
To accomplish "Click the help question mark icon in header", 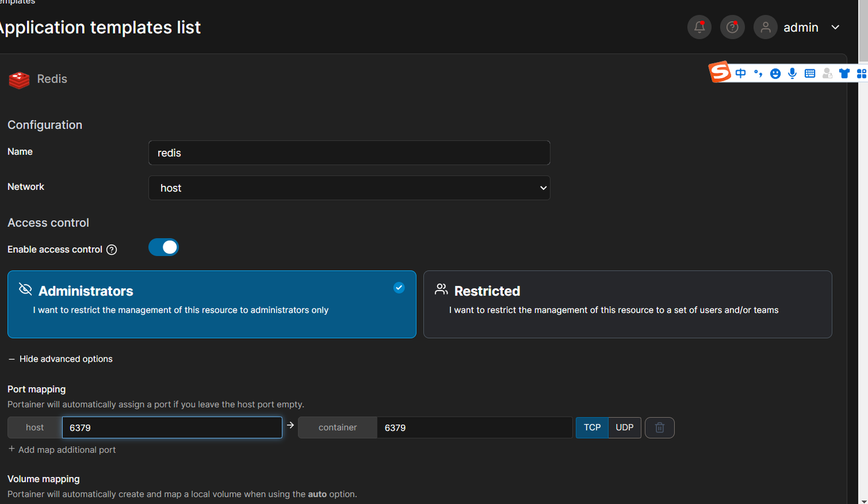I will [x=732, y=27].
